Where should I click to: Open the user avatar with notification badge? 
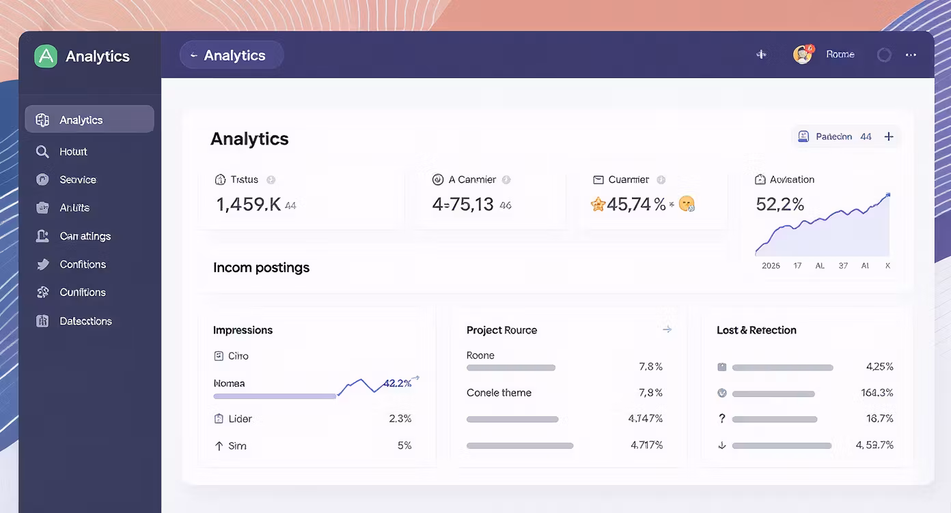(x=803, y=55)
